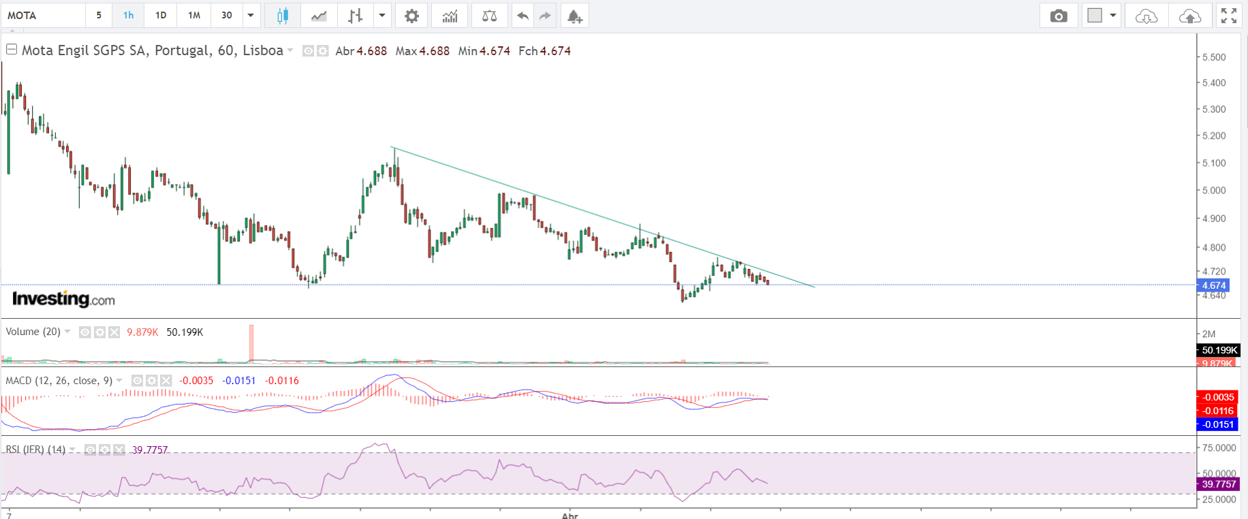Click the Min 4.674 value in legend
Screen dimensions: 1248x519
click(x=495, y=51)
